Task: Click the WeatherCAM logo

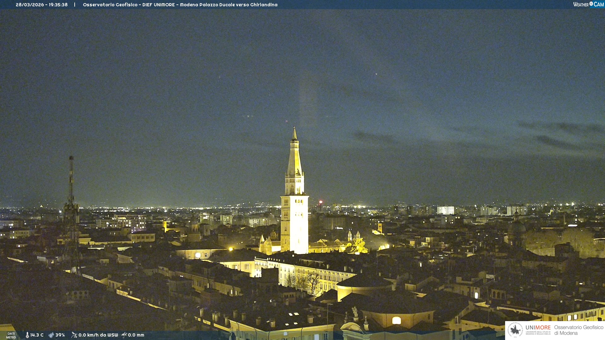Action: pos(588,4)
